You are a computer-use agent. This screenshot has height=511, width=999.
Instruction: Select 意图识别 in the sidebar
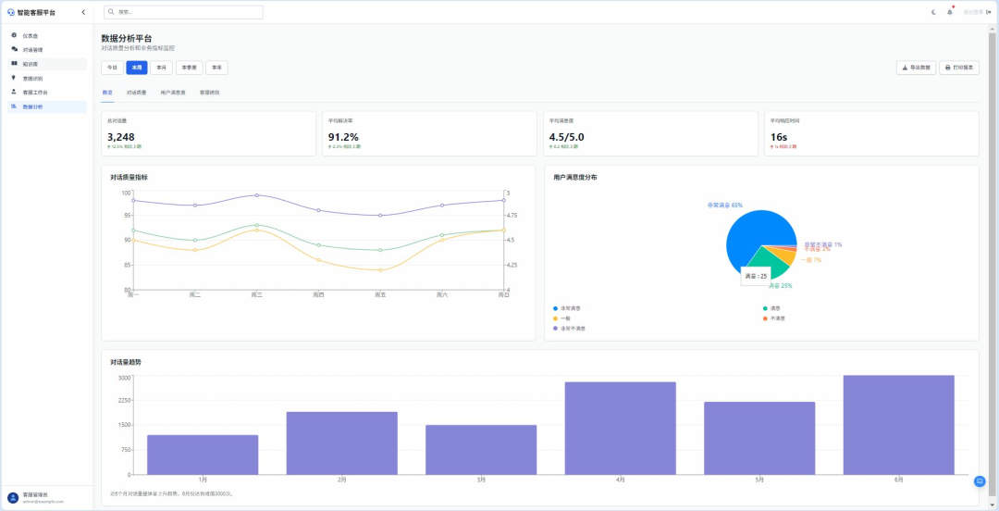point(32,79)
